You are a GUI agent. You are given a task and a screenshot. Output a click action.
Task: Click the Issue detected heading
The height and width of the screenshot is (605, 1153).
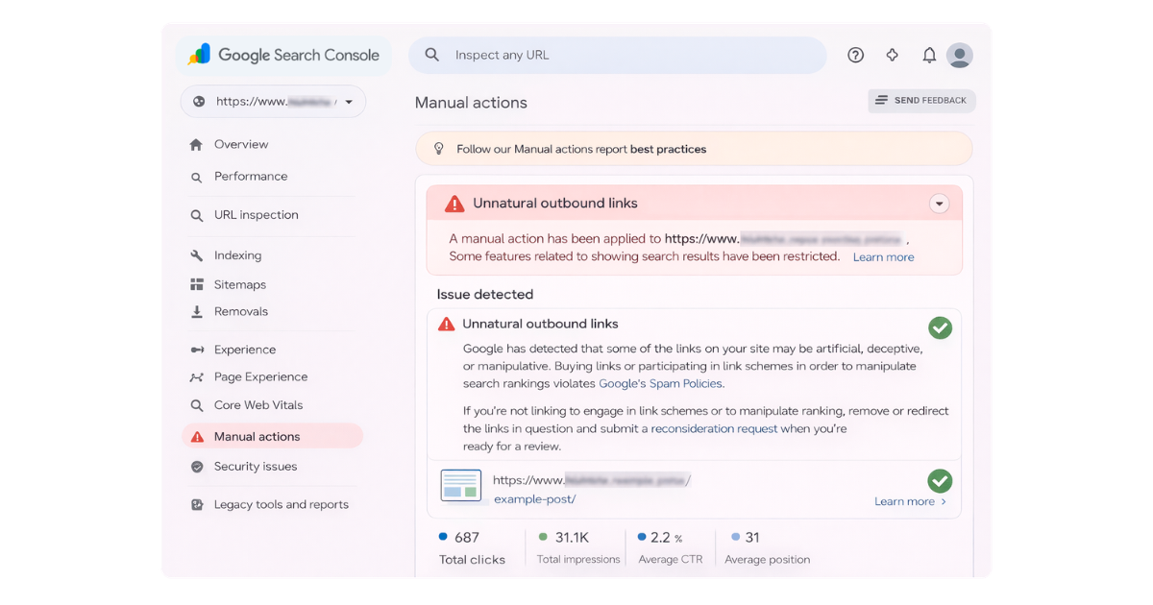click(485, 295)
